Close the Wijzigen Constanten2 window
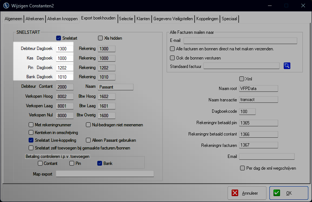The height and width of the screenshot is (202, 312). (x=302, y=6)
